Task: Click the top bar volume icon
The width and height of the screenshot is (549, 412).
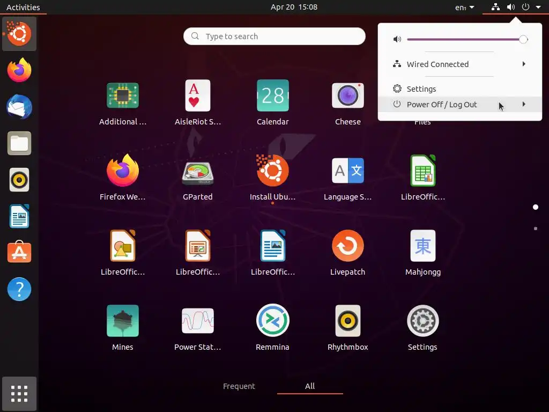Action: [511, 6]
